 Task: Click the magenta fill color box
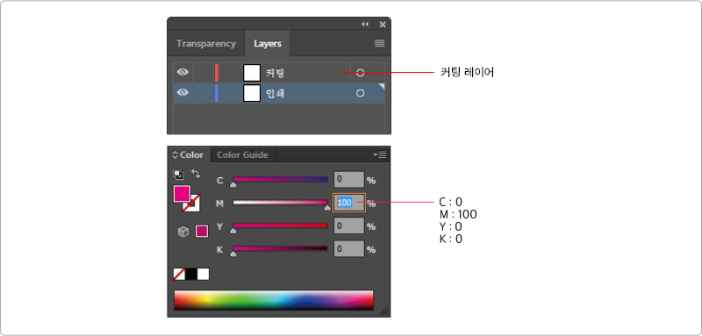click(x=183, y=193)
